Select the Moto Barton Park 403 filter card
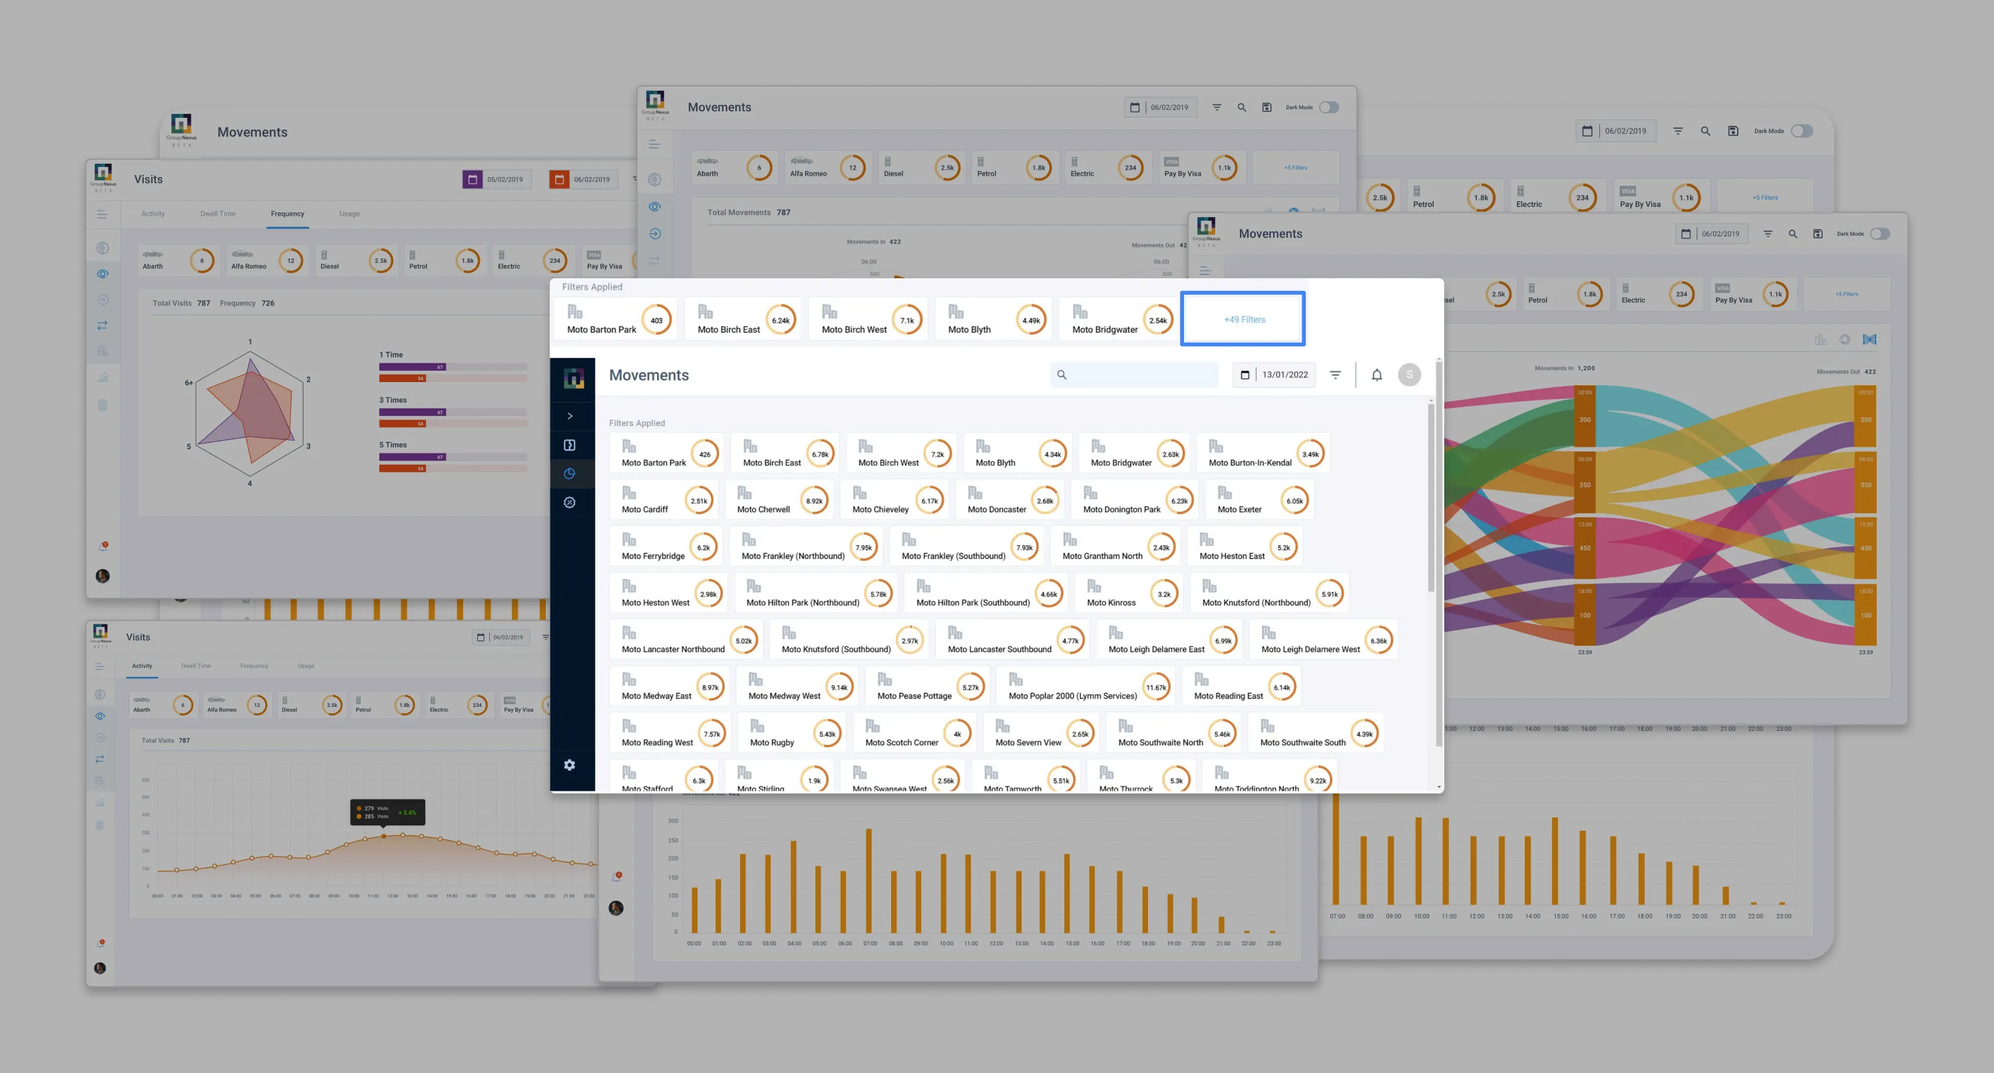Screen dimensions: 1994x1073 [616, 319]
